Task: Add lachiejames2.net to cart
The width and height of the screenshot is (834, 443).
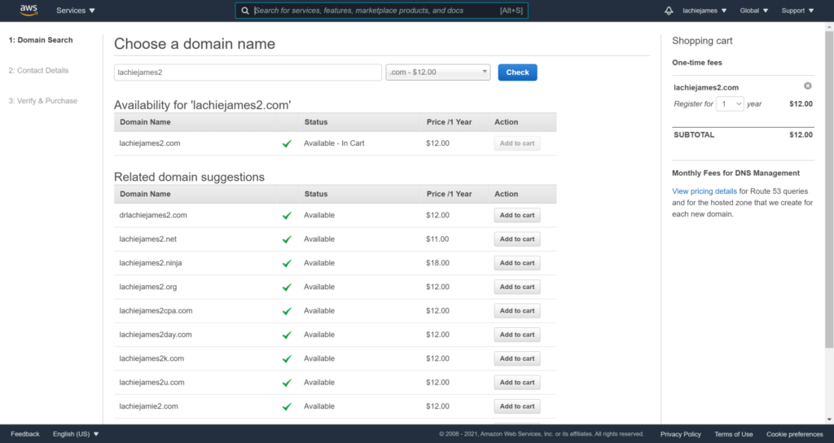Action: [x=517, y=239]
